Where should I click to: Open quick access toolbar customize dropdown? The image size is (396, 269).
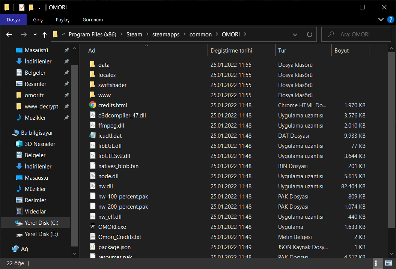(x=39, y=8)
